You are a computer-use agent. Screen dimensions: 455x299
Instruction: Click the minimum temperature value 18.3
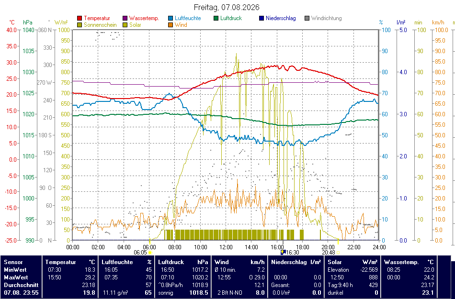click(x=90, y=270)
